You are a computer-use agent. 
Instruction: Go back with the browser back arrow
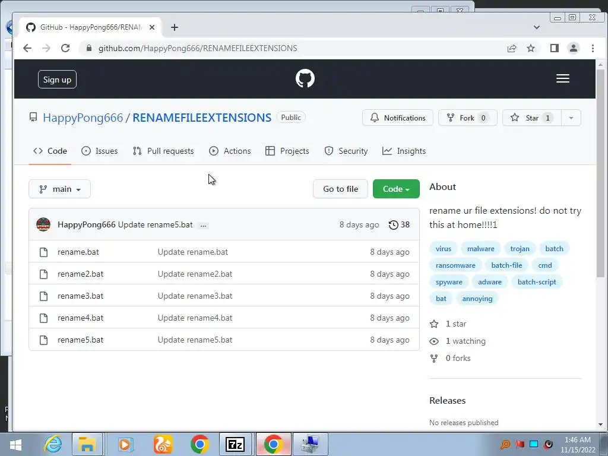pyautogui.click(x=27, y=48)
